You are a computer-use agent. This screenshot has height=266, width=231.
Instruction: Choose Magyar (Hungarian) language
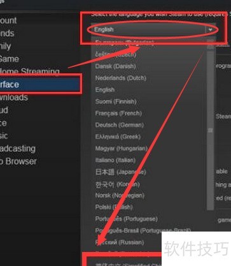[x=121, y=148]
